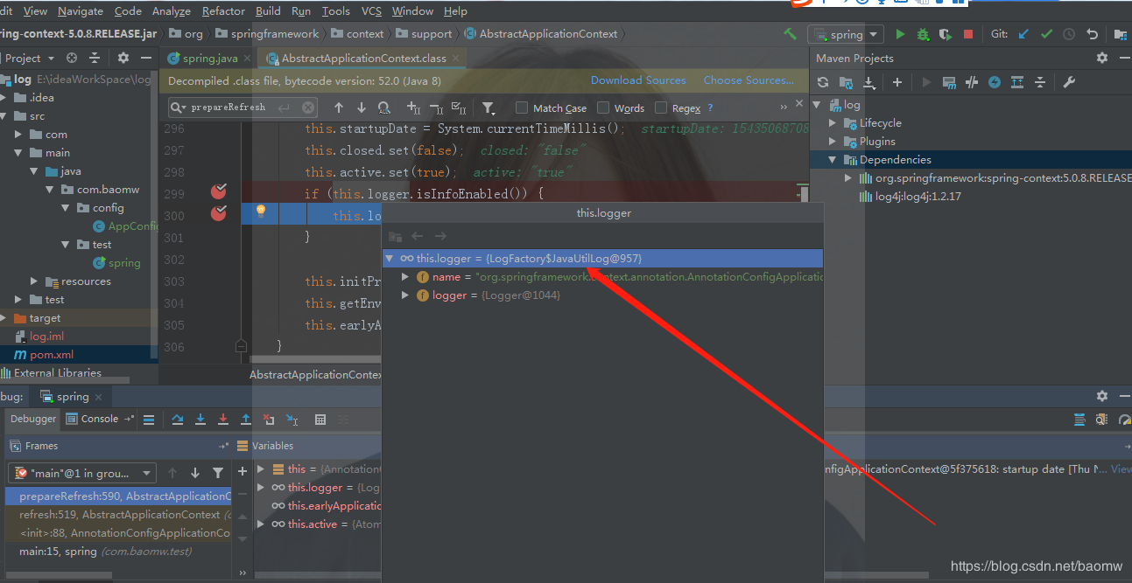This screenshot has height=583, width=1132.
Task: Click Step Over in debugger toolbar
Action: tap(178, 420)
